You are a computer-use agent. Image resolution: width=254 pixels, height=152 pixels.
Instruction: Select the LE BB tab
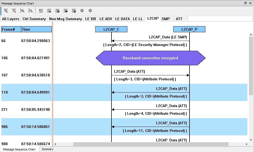tap(91, 19)
